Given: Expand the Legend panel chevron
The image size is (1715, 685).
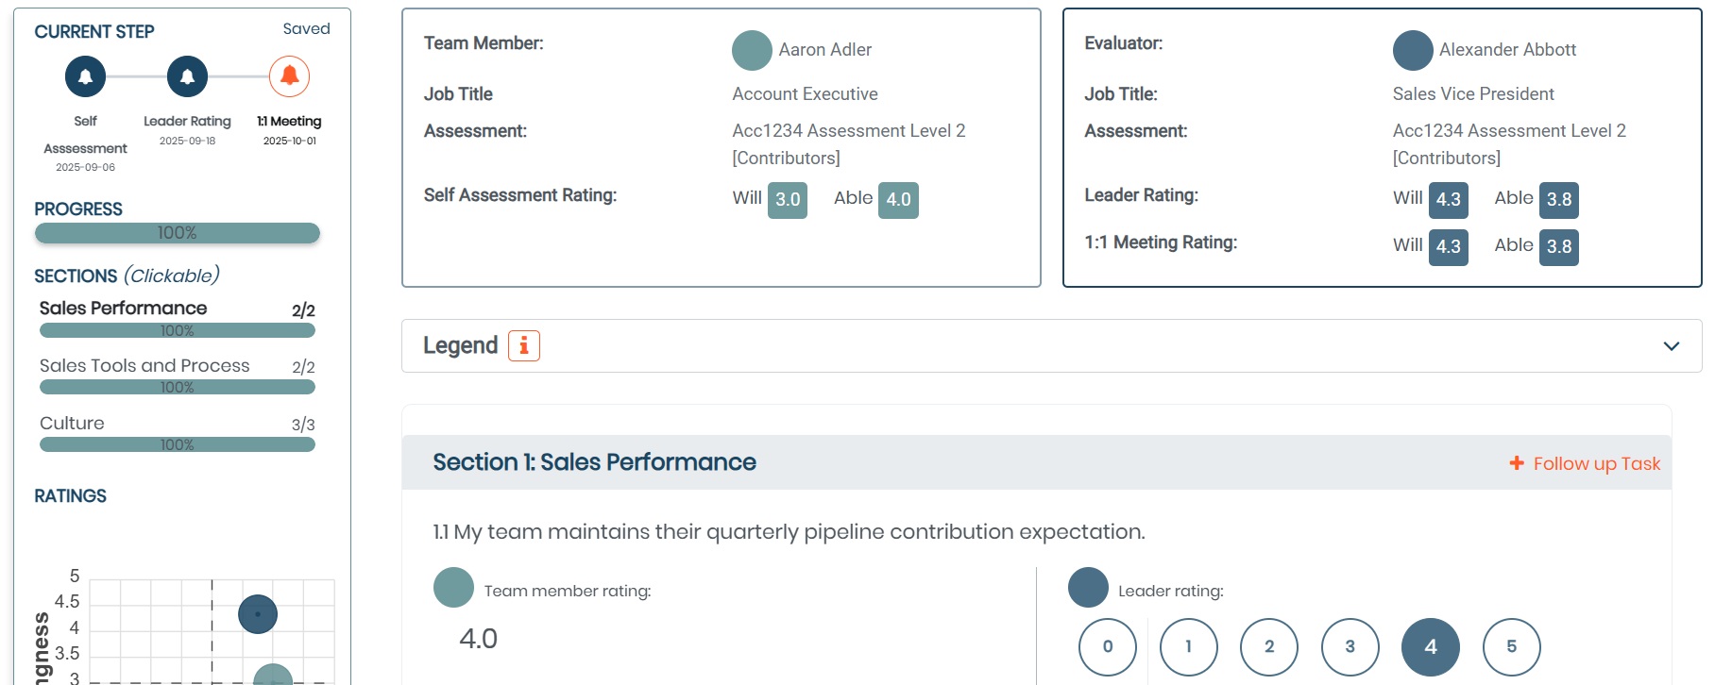Looking at the screenshot, I should 1672,346.
